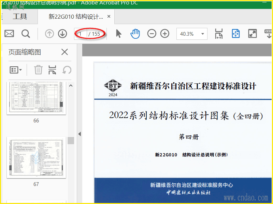Activate the hand pan tool
The width and height of the screenshot is (273, 204).
[x=135, y=34]
